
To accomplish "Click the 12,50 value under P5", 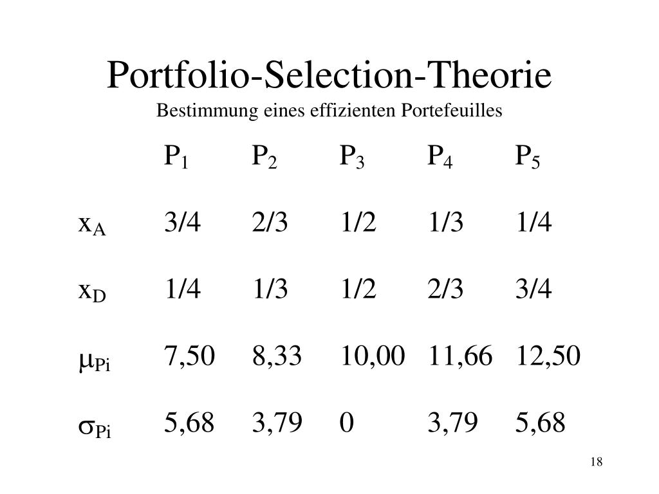I will coord(548,356).
